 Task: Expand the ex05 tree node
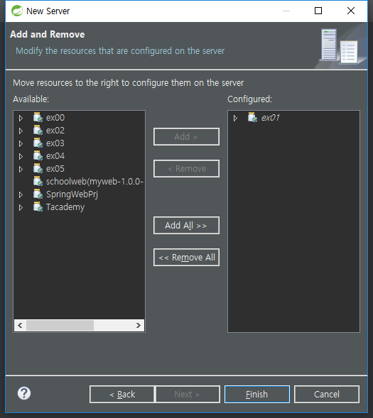(21, 169)
